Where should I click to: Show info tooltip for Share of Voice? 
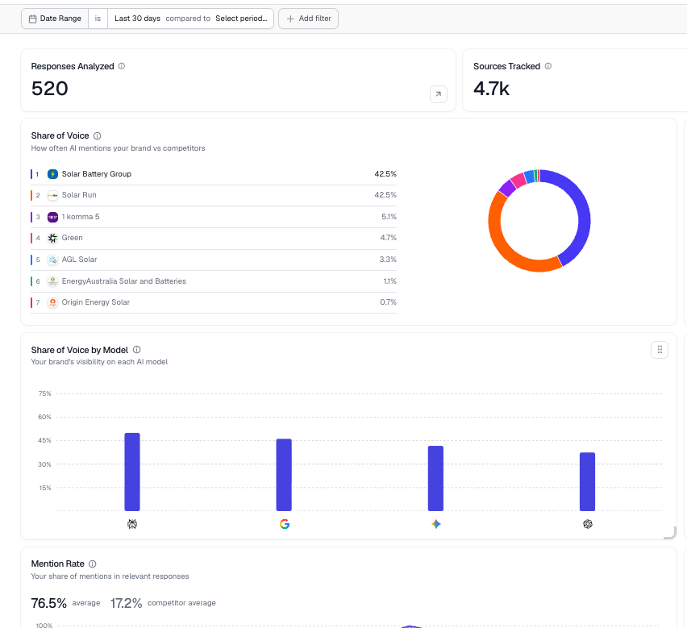tap(98, 135)
